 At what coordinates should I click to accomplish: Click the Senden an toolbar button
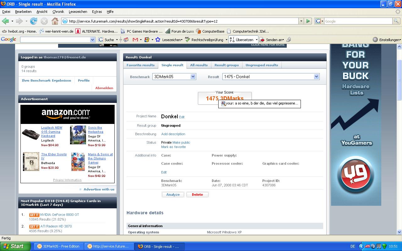[271, 40]
